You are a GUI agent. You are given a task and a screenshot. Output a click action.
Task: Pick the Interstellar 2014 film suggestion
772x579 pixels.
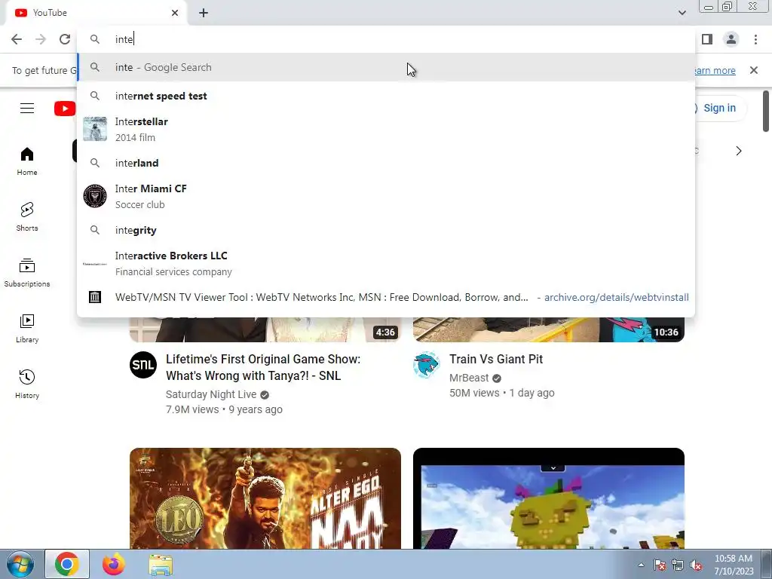click(386, 130)
